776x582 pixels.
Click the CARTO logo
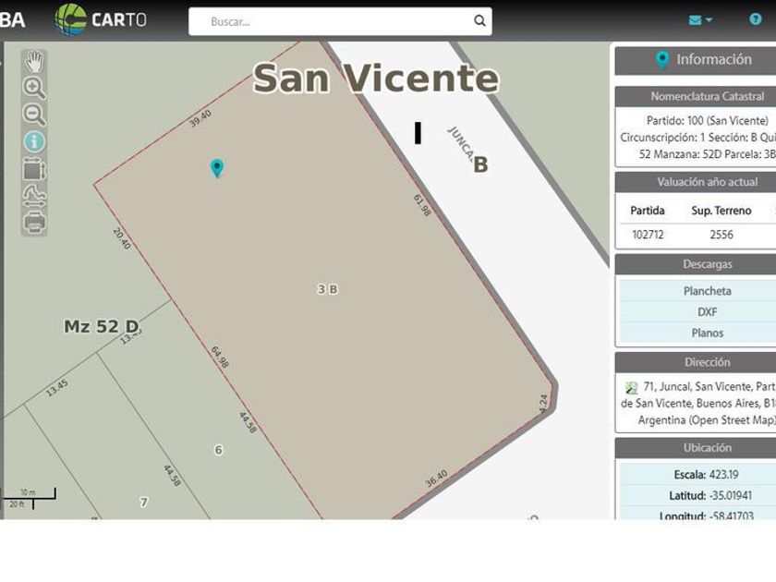pyautogui.click(x=101, y=19)
